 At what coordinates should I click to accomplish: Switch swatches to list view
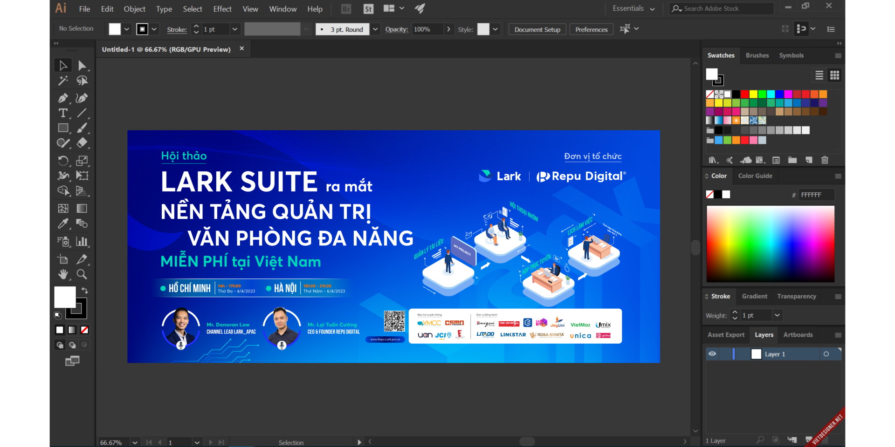(819, 75)
